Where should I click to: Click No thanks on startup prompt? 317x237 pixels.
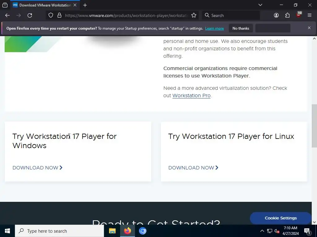click(241, 28)
